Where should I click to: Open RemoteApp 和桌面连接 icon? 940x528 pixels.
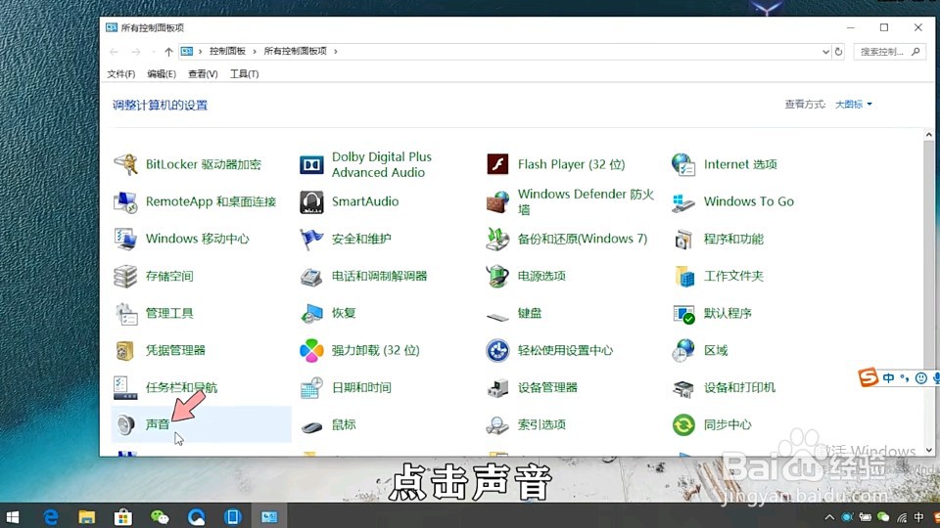click(126, 201)
